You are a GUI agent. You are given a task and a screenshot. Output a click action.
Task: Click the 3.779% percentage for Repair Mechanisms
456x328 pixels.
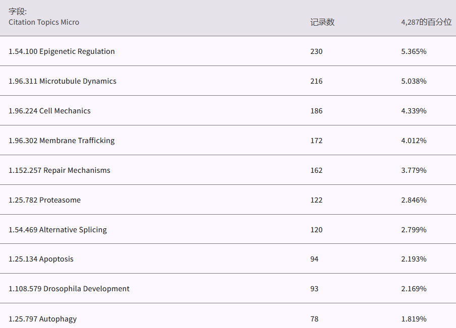tap(414, 170)
